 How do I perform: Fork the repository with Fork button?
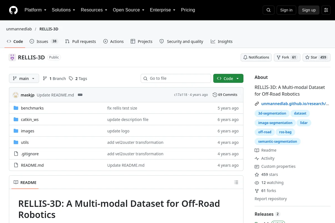(x=287, y=57)
